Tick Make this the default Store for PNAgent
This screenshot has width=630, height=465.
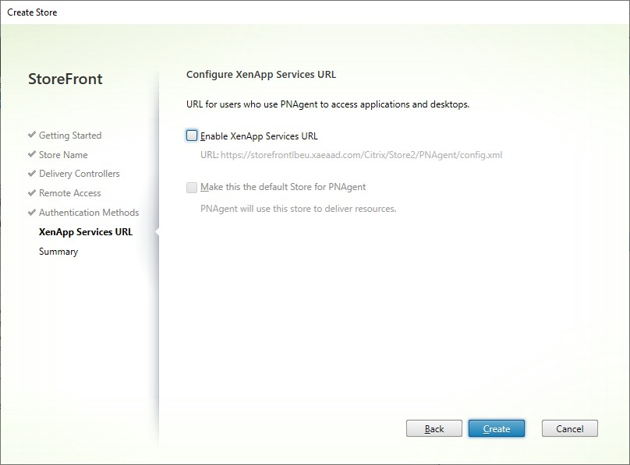[x=192, y=187]
